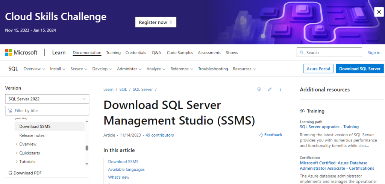Click the Azure Portal button

pos(318,69)
